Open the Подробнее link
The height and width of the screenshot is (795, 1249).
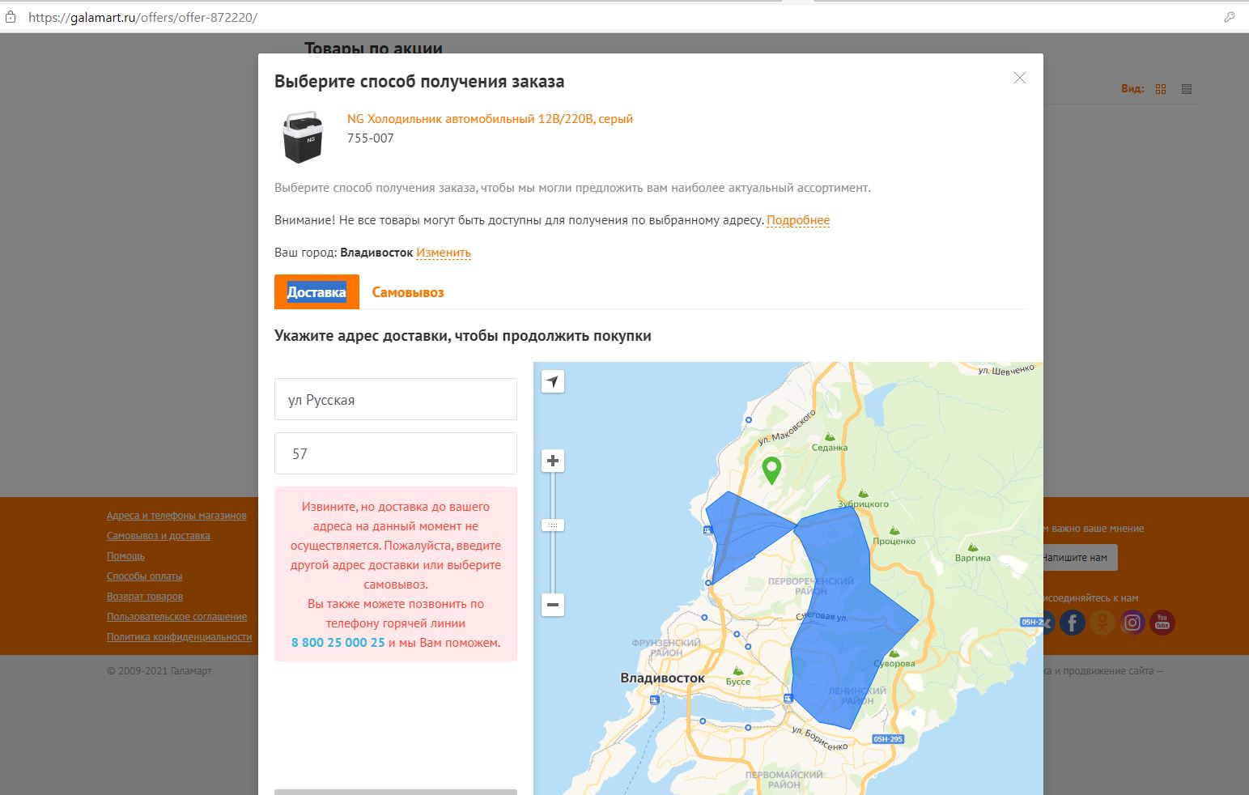[x=797, y=220]
